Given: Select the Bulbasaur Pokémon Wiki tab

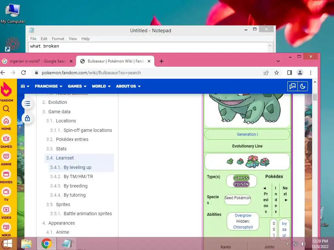Looking at the screenshot, I should [x=115, y=61].
